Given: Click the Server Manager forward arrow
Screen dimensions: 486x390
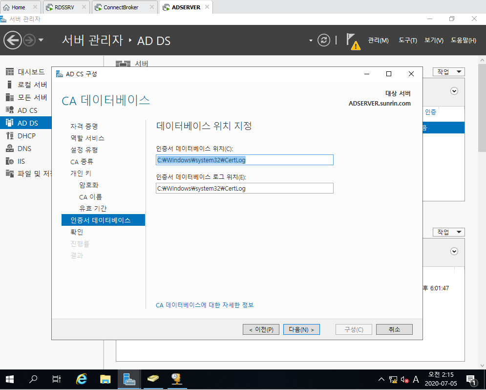Looking at the screenshot, I should coord(29,40).
